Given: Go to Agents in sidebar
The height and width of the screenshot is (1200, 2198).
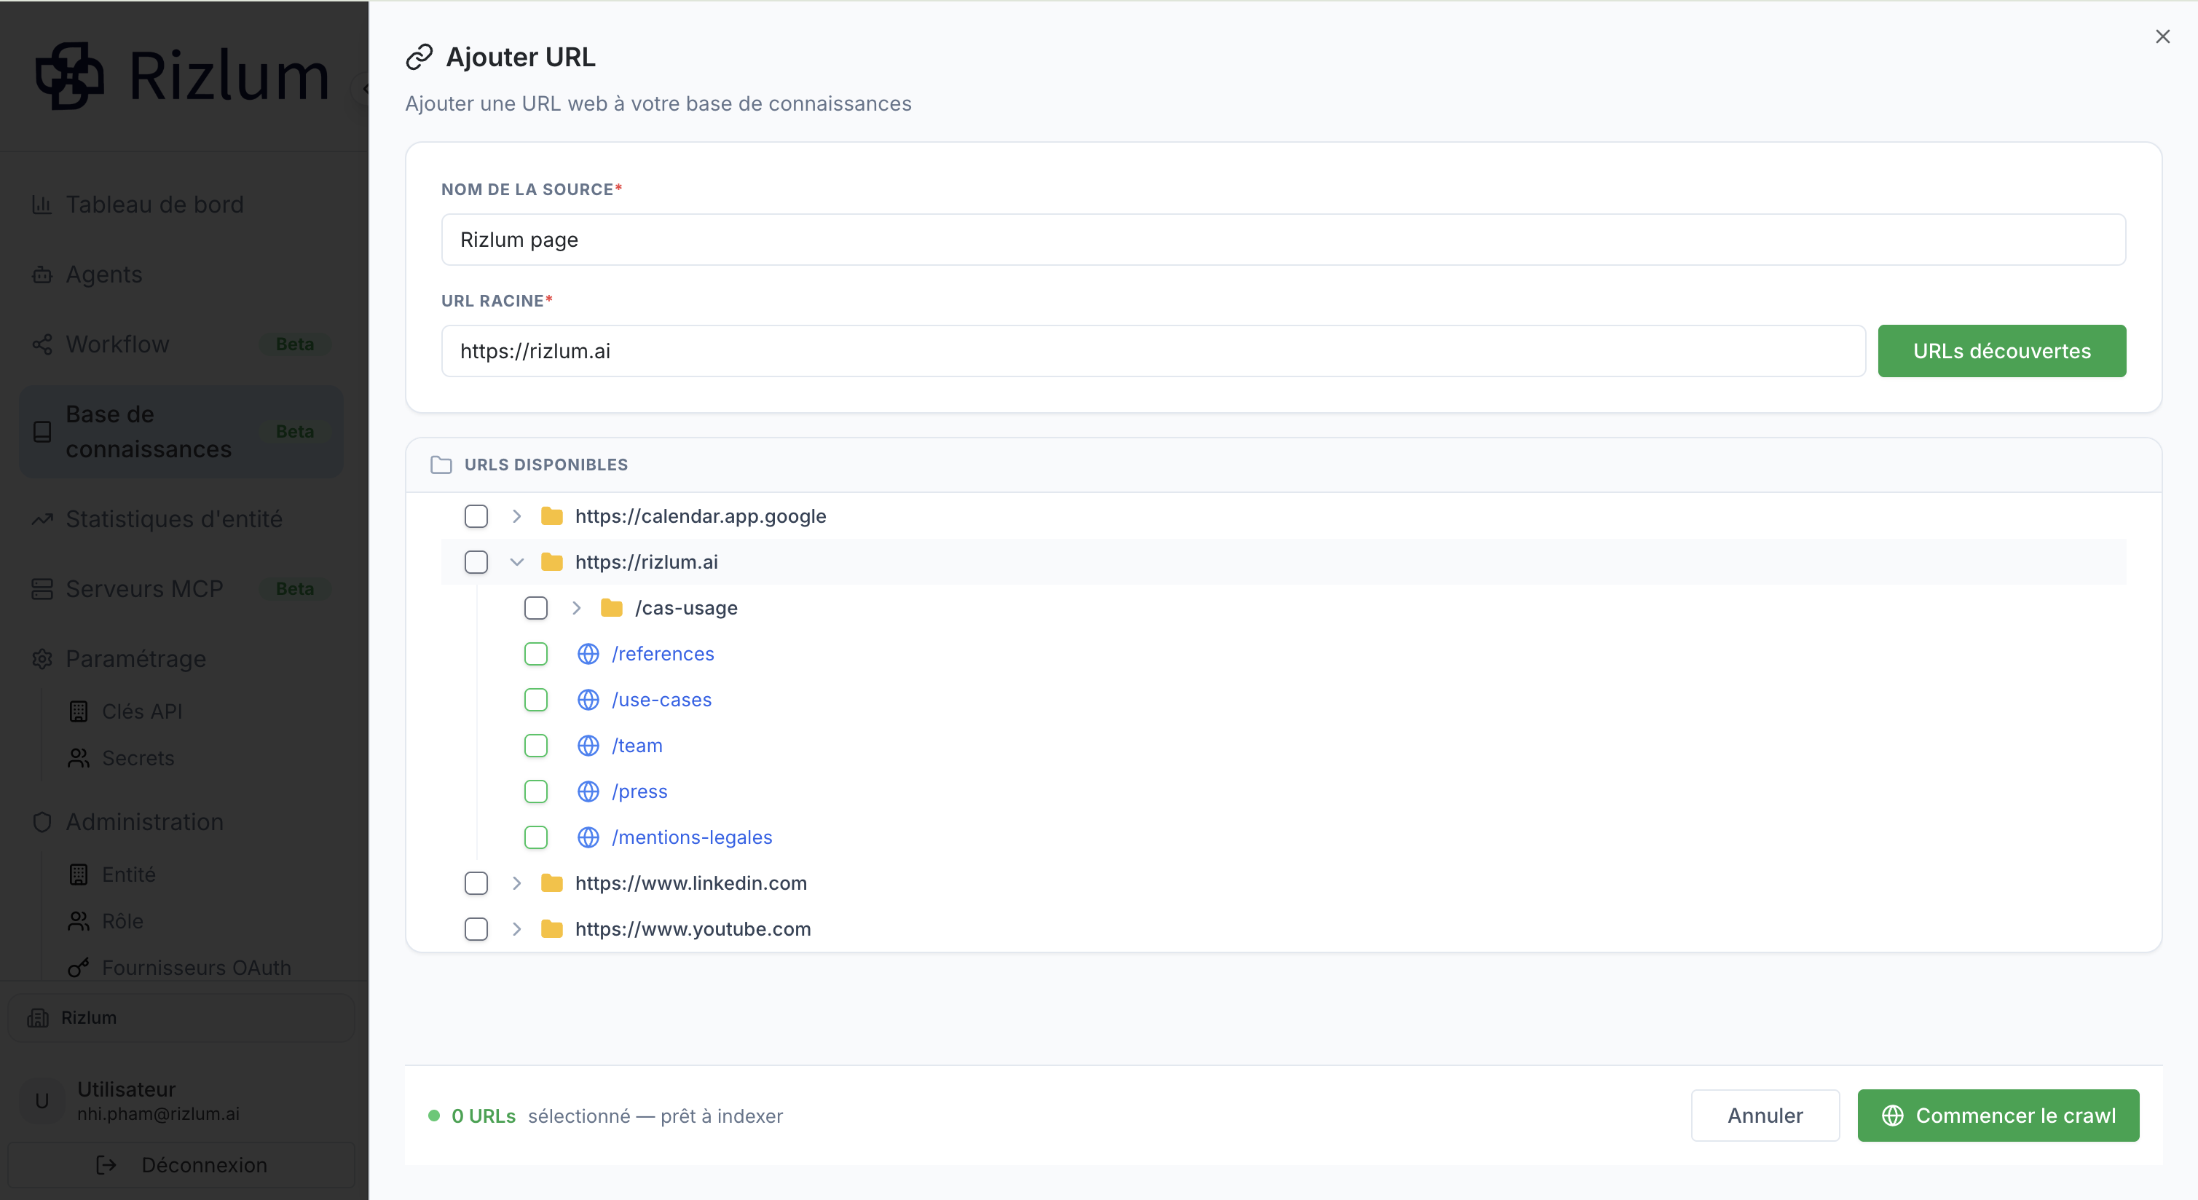Looking at the screenshot, I should tap(181, 275).
